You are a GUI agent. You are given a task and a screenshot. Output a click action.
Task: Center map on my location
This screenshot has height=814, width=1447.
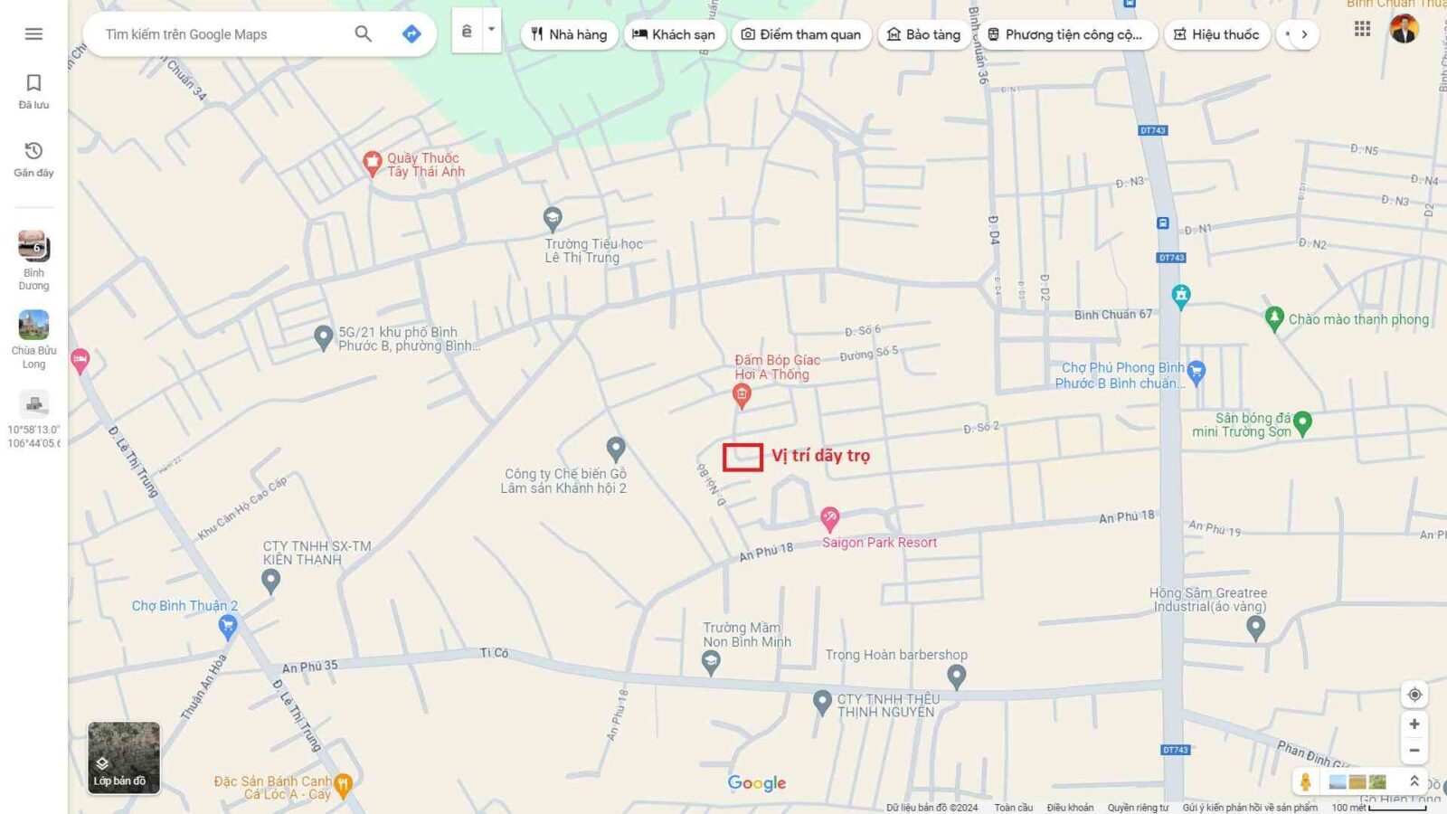1414,695
